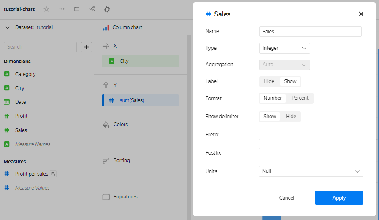Click the Column chart type icon

(x=106, y=27)
